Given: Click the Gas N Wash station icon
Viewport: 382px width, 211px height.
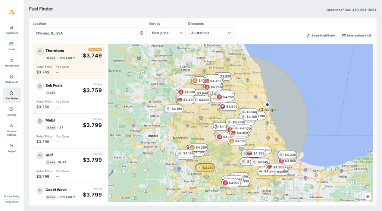Looking at the screenshot, I should (x=40, y=190).
